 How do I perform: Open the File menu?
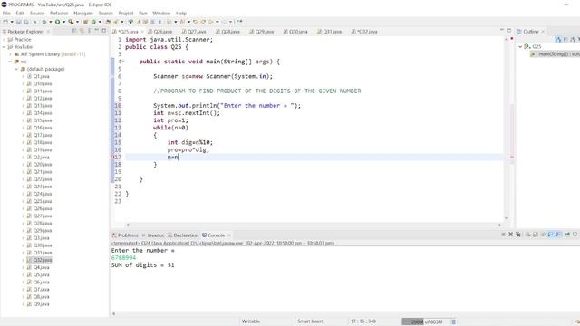pos(6,13)
